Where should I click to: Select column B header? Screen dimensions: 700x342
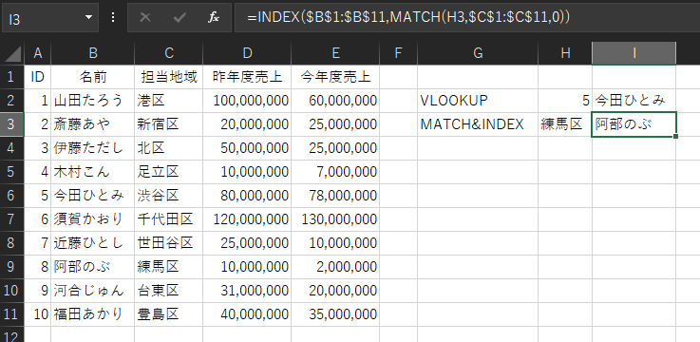tap(93, 53)
